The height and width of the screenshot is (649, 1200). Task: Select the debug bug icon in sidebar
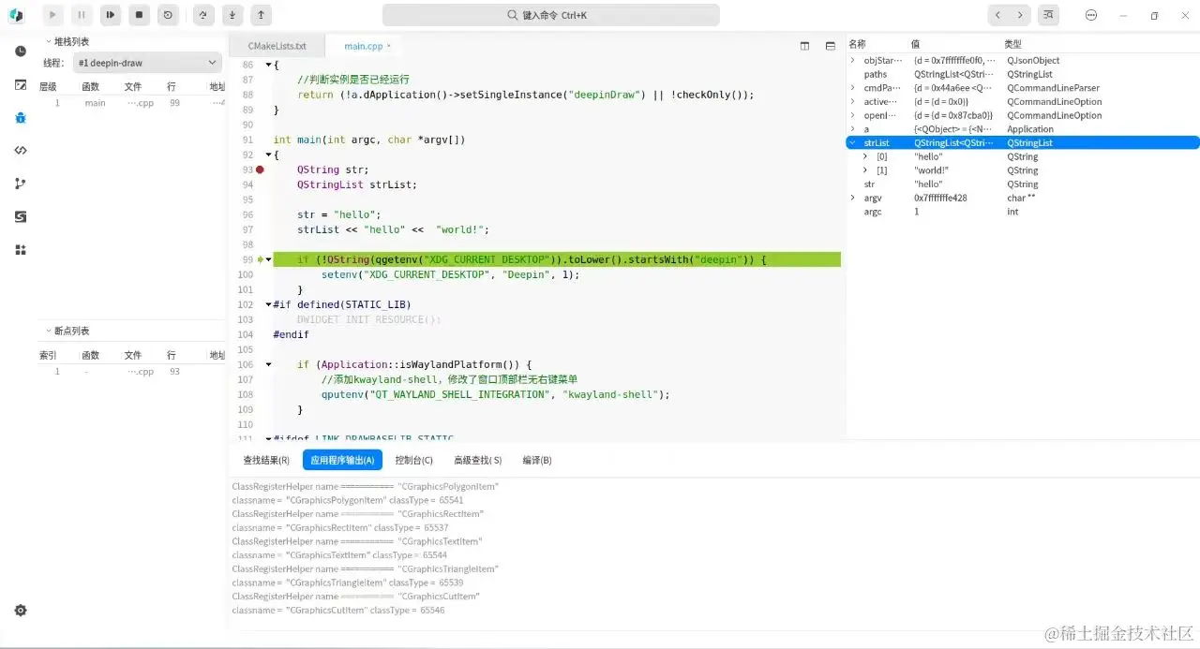pos(21,118)
